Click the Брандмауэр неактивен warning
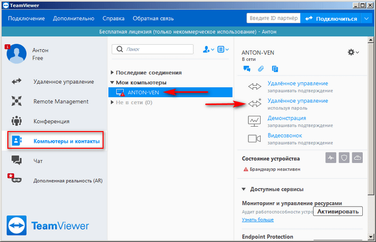Image resolution: width=376 pixels, height=242 pixels. 271,169
